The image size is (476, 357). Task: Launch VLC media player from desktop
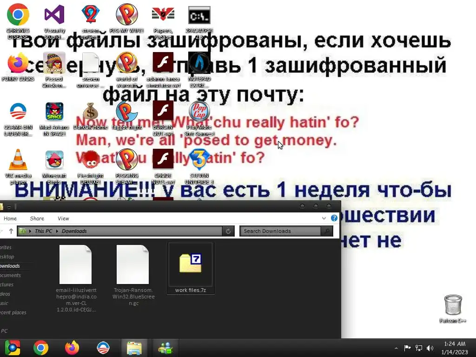point(18,159)
